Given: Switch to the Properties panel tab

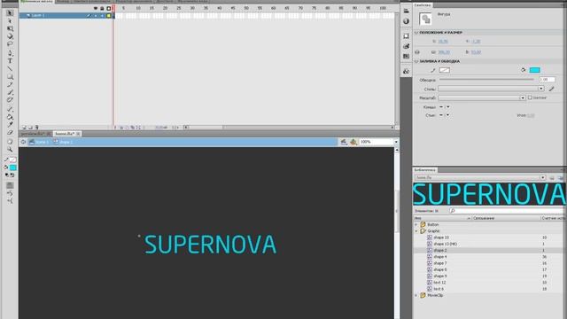Looking at the screenshot, I should pos(423,5).
